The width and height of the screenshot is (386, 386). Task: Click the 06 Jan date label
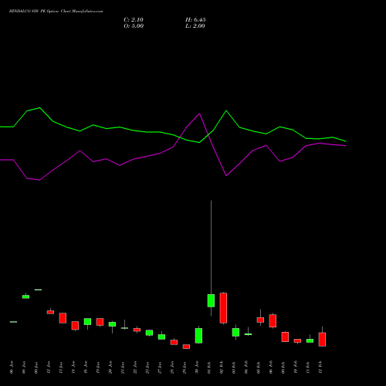point(12,367)
